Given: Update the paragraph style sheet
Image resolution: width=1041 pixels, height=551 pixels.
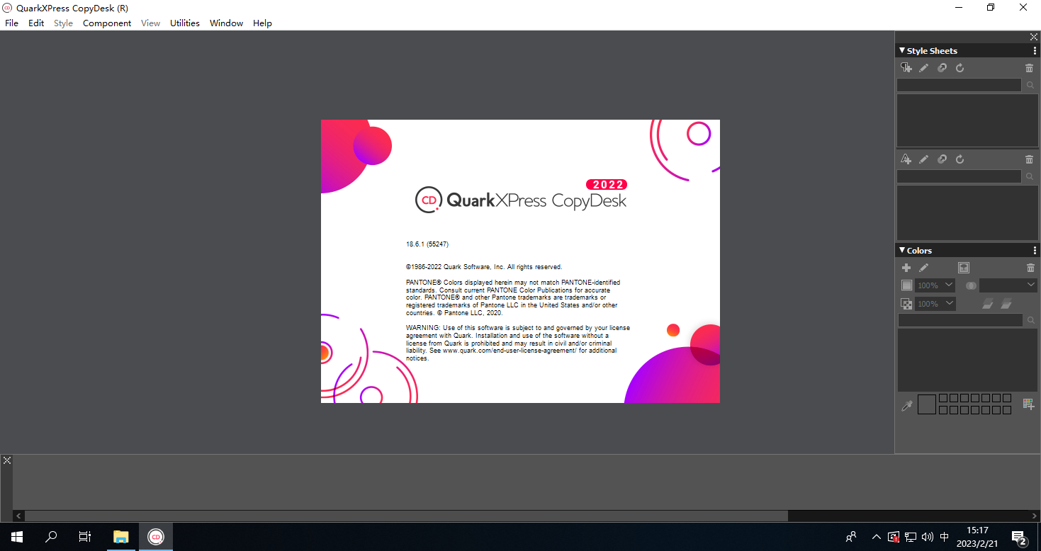Looking at the screenshot, I should tap(960, 68).
